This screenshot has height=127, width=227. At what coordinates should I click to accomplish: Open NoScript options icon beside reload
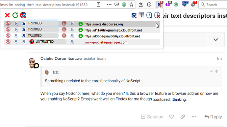[23, 15]
